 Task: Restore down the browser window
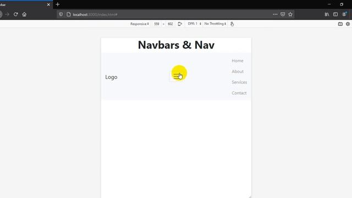pyautogui.click(x=342, y=4)
